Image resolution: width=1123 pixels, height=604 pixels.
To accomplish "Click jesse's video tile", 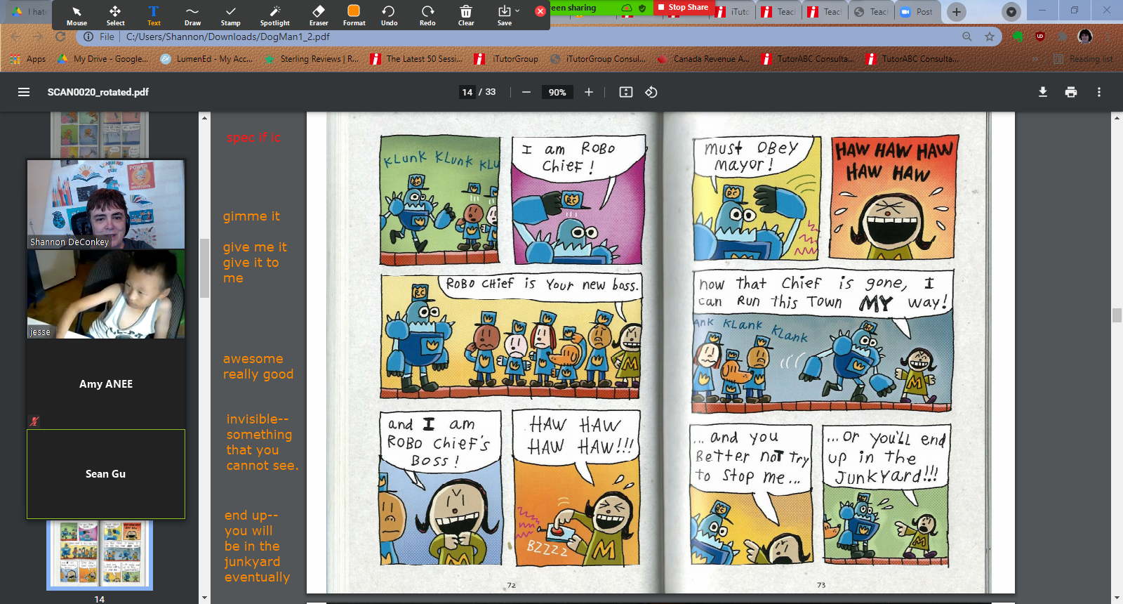I will click(106, 294).
